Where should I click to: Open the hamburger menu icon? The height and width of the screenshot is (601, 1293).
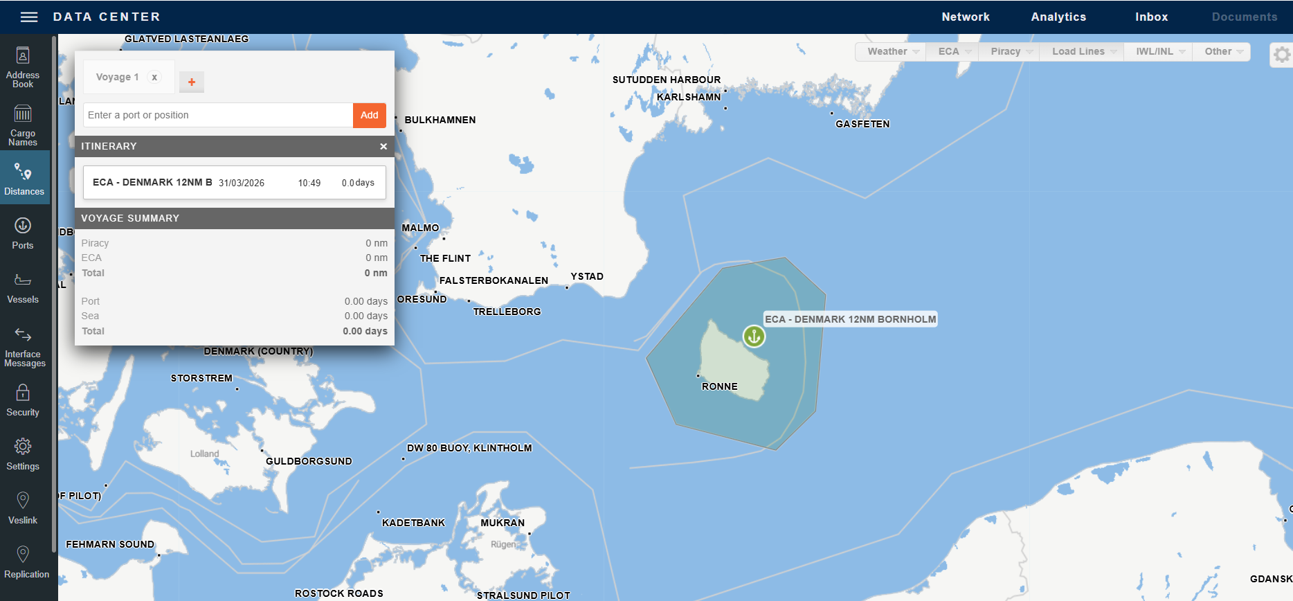tap(29, 17)
